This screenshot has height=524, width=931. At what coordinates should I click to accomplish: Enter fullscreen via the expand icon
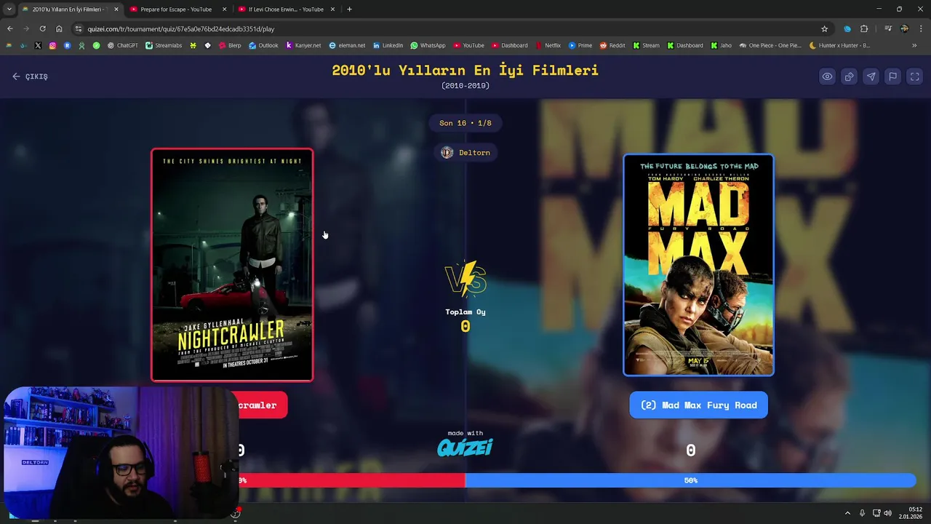(915, 76)
